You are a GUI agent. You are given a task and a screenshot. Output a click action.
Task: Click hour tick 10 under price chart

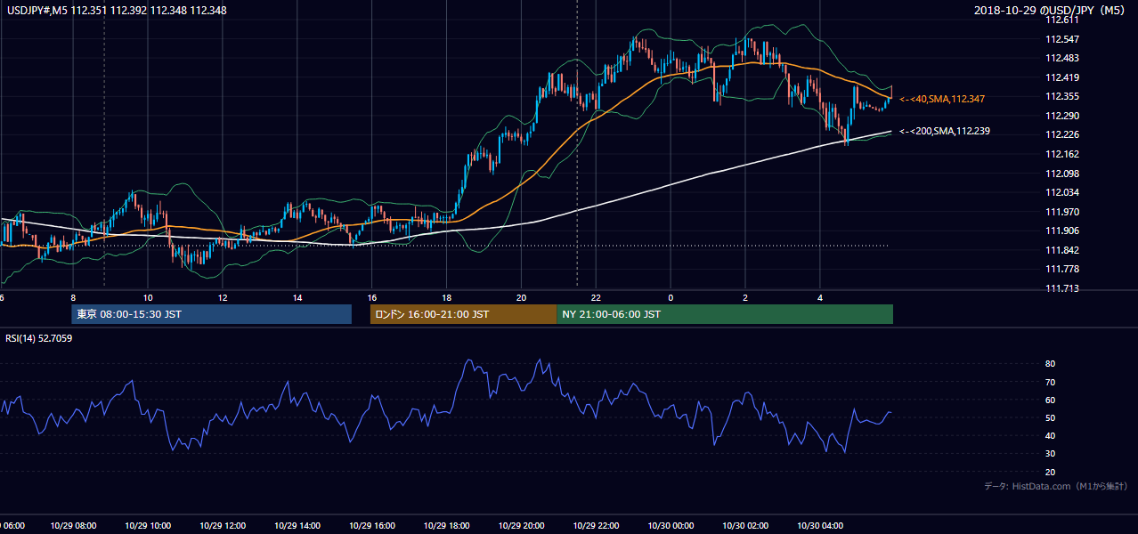click(x=148, y=297)
